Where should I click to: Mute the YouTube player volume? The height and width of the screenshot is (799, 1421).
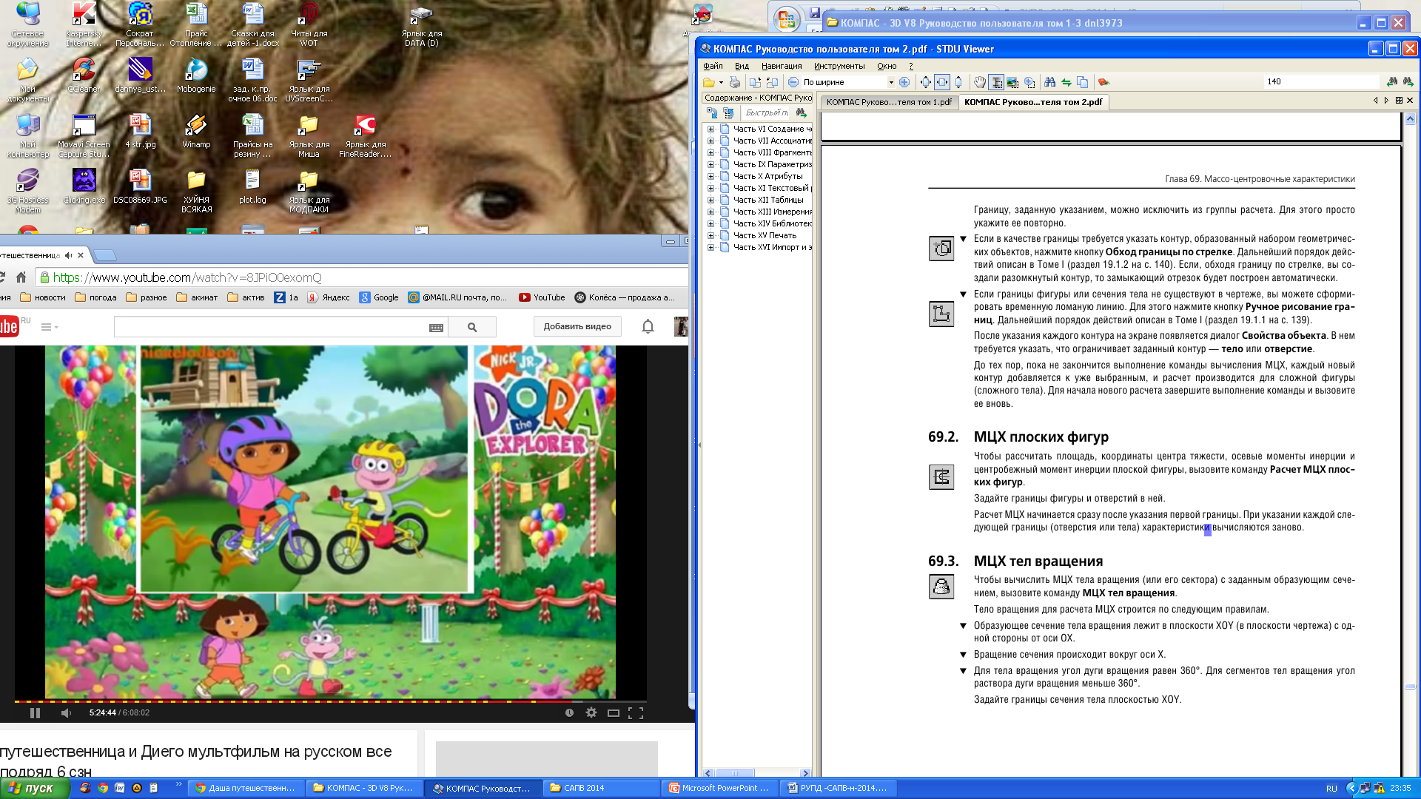[66, 712]
